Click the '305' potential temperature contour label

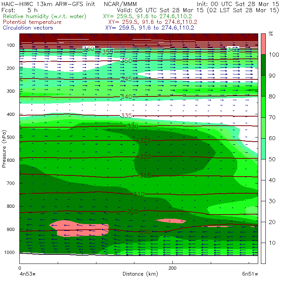click(x=133, y=212)
